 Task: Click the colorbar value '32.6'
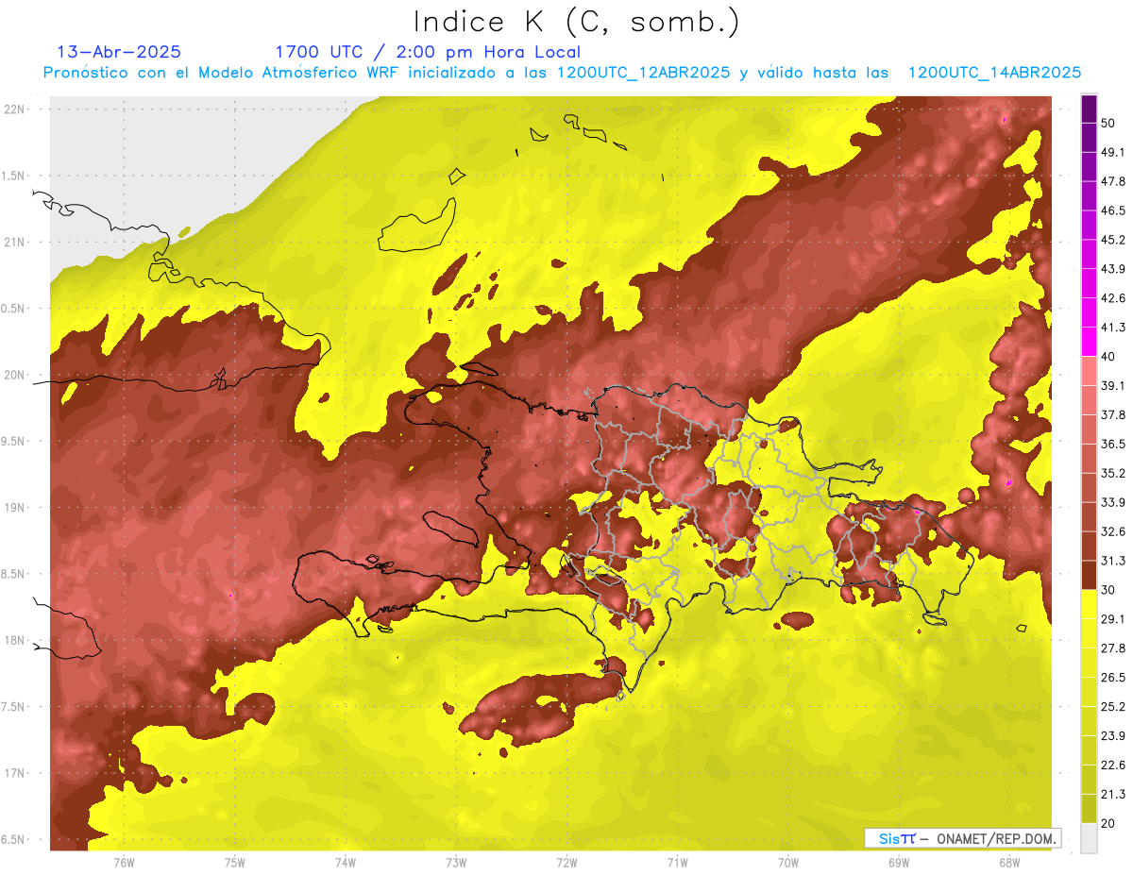click(1112, 531)
